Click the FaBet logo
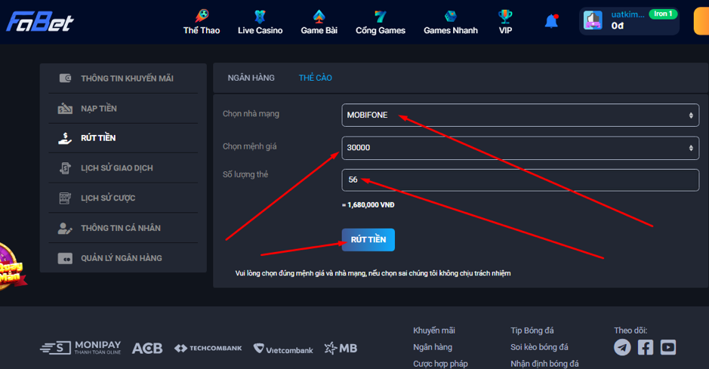Viewport: 709px width, 369px height. 40,22
